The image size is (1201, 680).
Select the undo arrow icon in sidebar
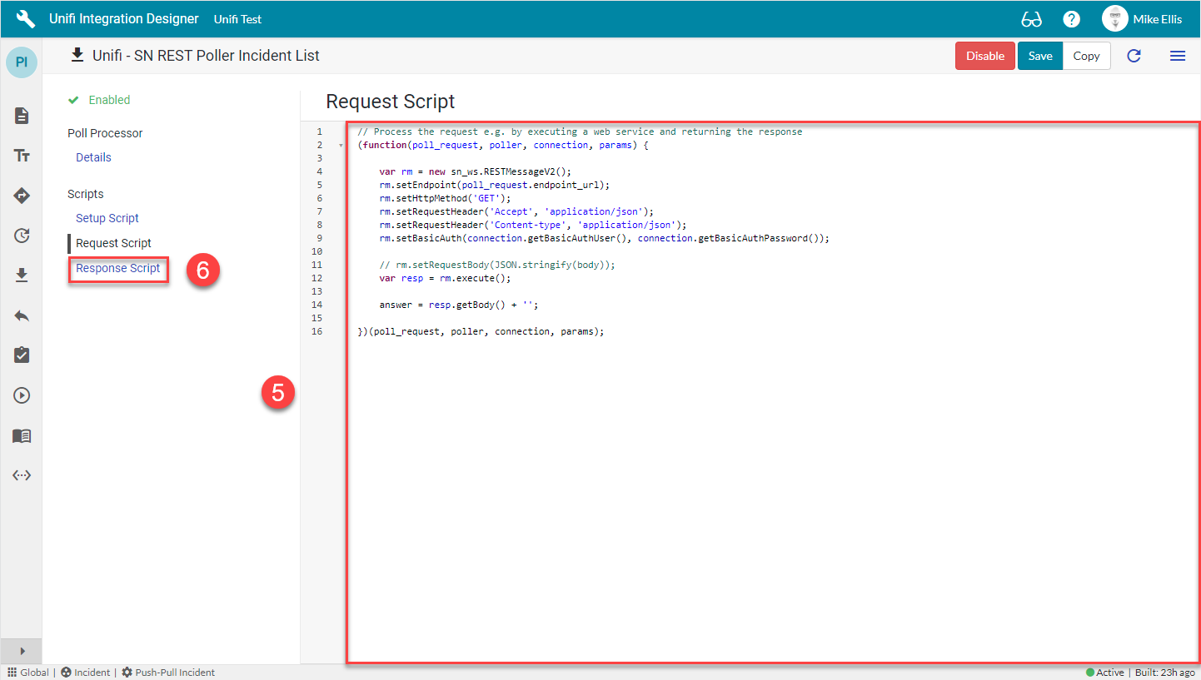21,315
